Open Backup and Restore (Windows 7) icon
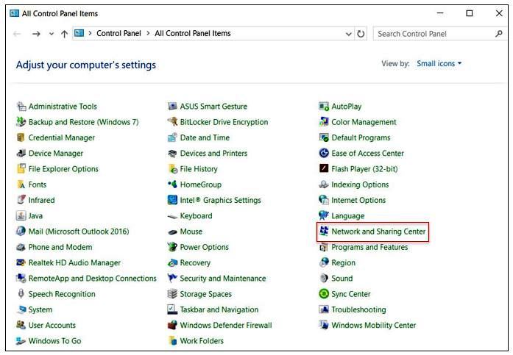513x355 pixels. coord(21,122)
